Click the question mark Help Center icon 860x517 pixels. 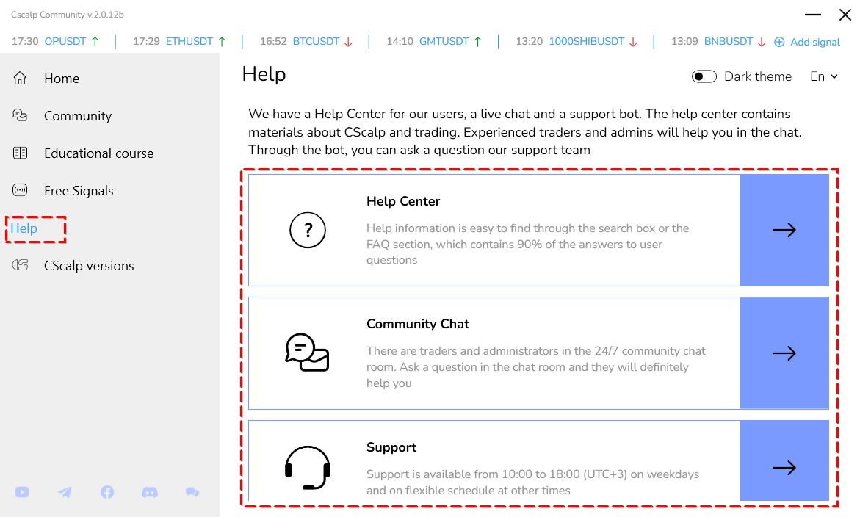(308, 231)
